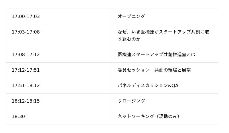Select the ネットワーキング(現地のみ) cell
This screenshot has height=133, width=229.
coord(149,116)
